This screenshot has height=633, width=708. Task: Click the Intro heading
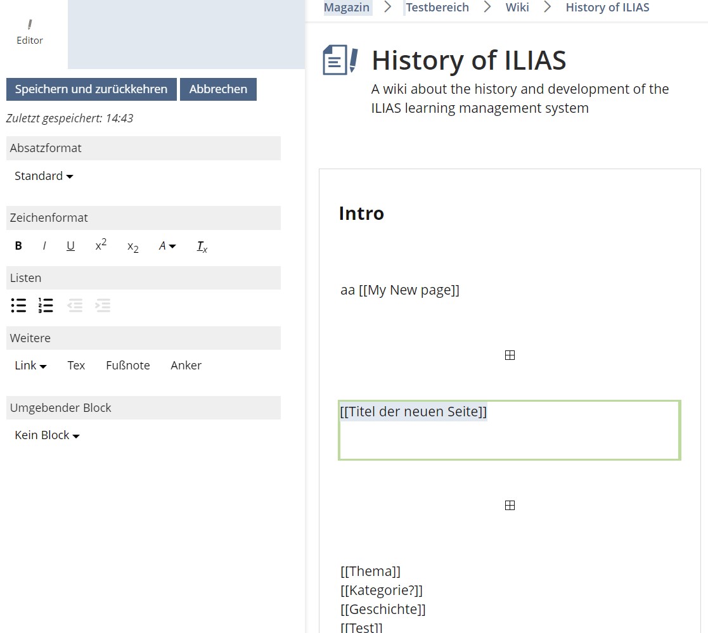pos(361,214)
